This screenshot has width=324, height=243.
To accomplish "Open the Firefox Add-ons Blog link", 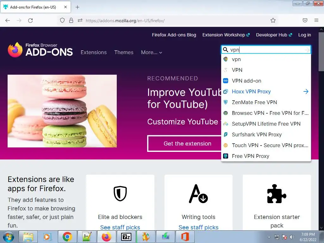I will [x=174, y=35].
